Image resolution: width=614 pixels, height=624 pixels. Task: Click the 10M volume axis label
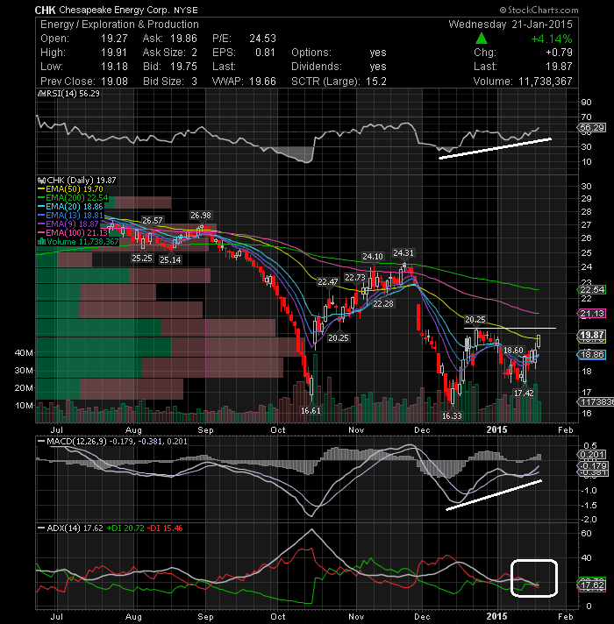coord(24,406)
